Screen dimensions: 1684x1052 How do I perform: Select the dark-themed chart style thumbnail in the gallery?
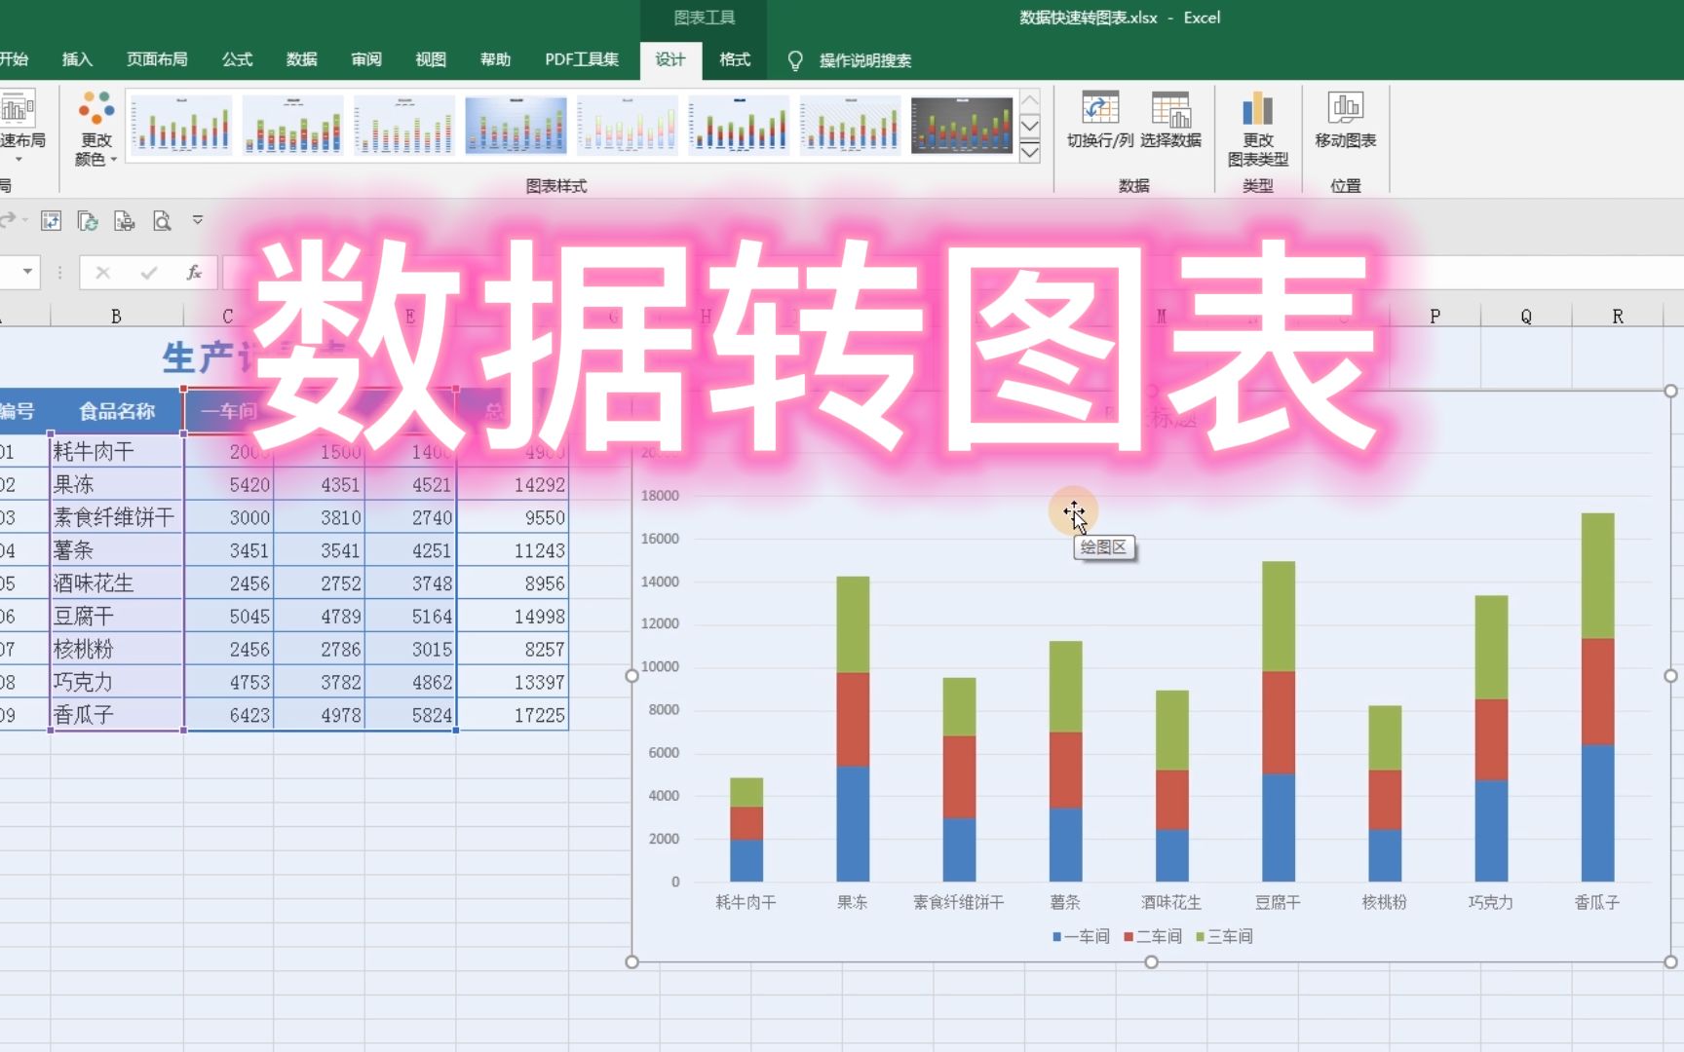[x=961, y=125]
